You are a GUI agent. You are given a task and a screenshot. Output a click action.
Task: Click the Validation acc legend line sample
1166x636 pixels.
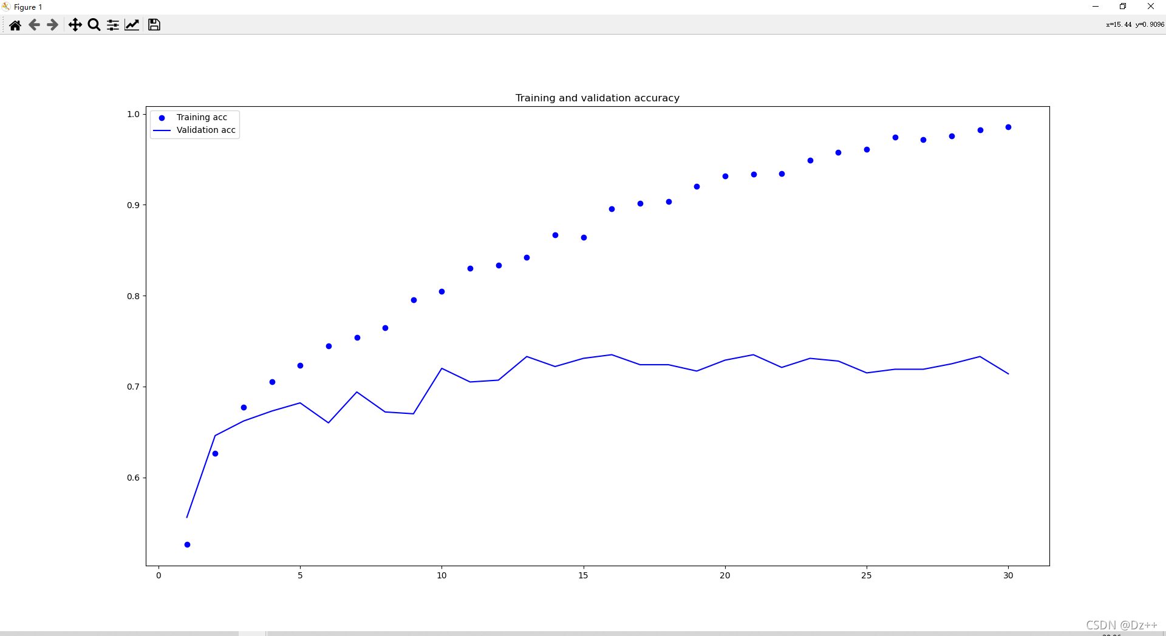point(162,130)
